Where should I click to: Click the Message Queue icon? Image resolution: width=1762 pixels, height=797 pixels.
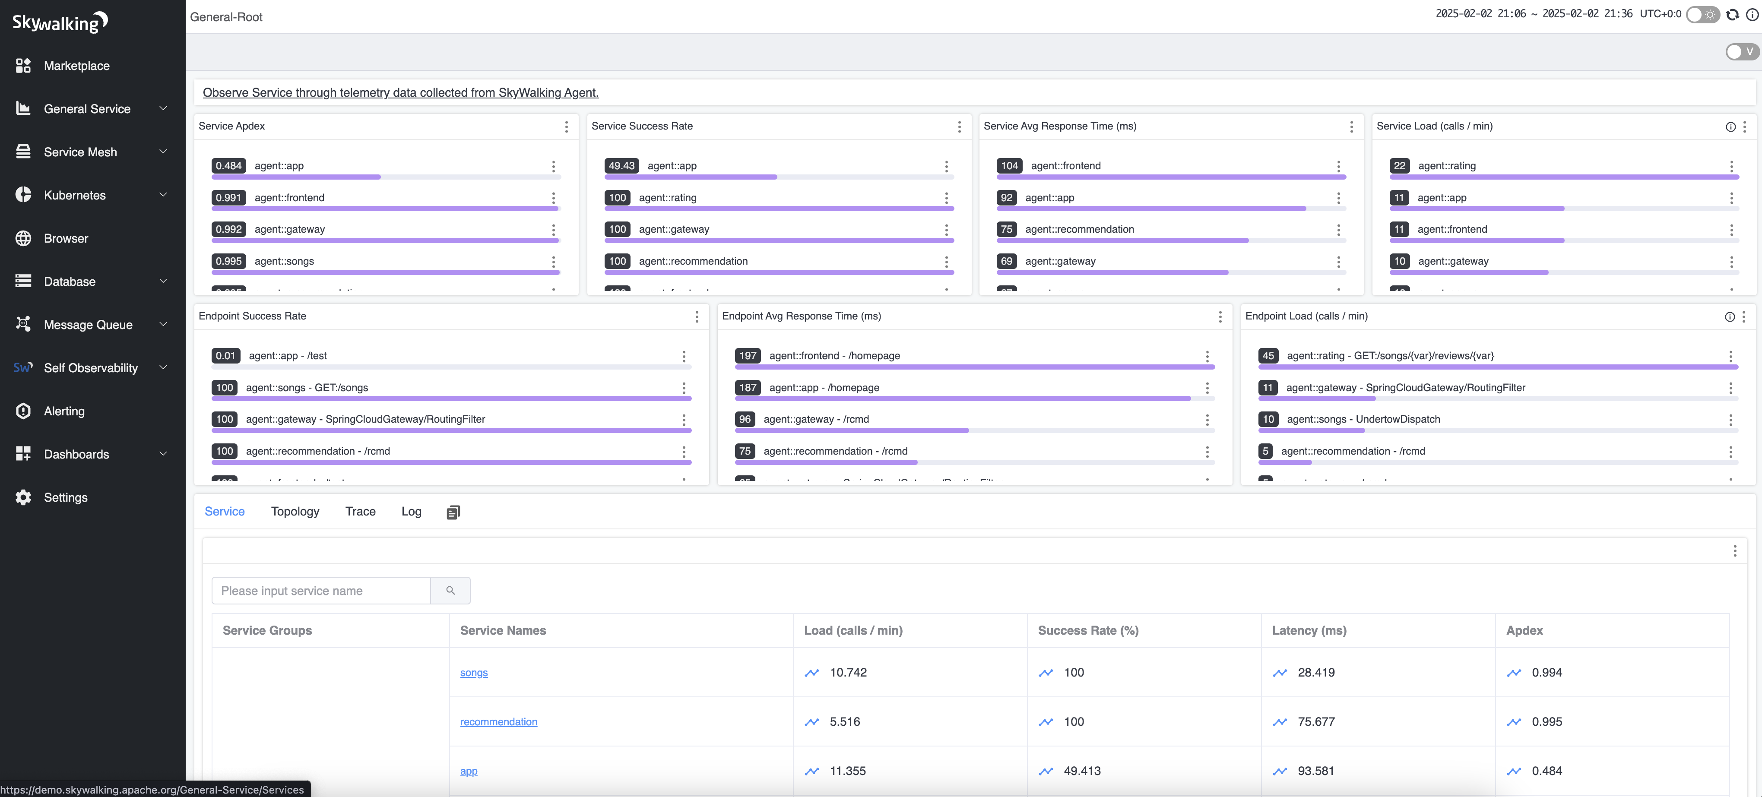point(23,324)
